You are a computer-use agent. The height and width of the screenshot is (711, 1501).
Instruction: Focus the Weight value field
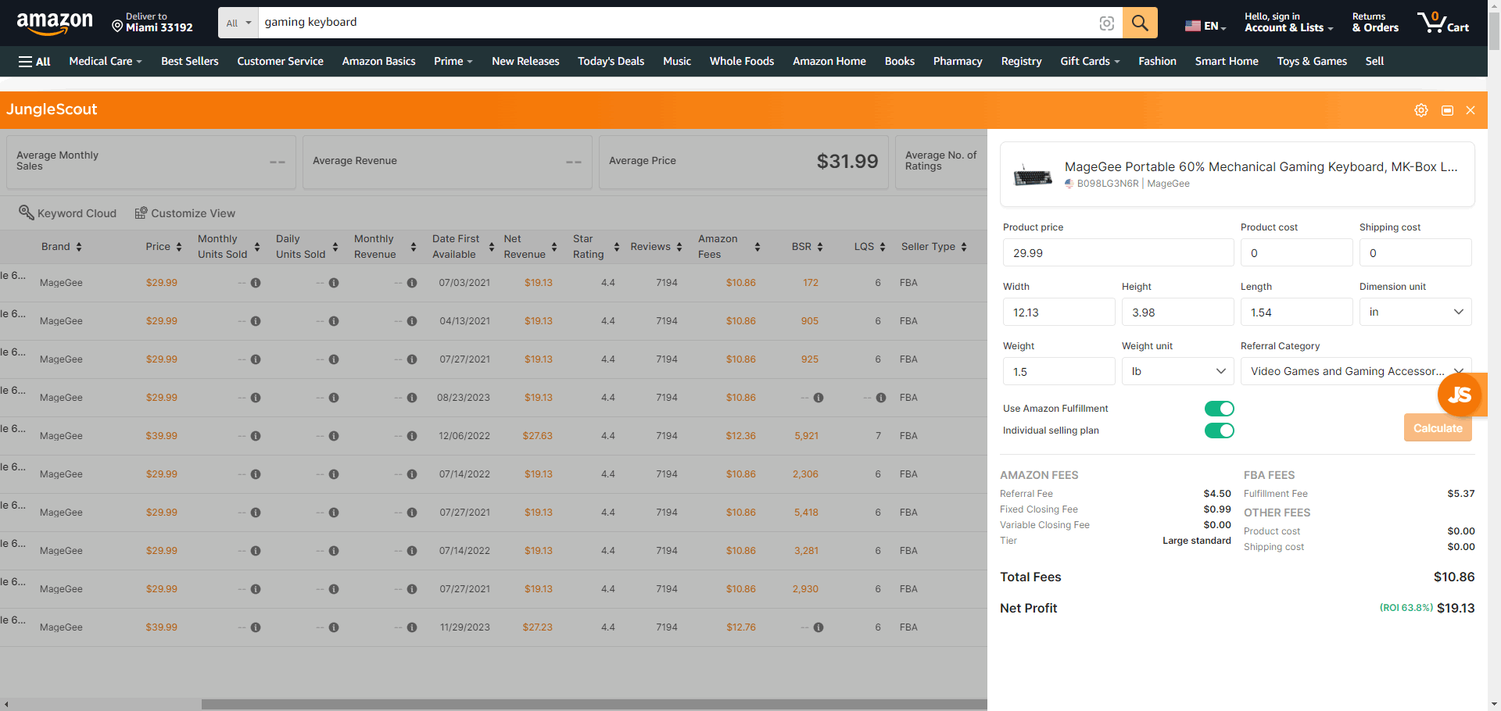tap(1059, 371)
